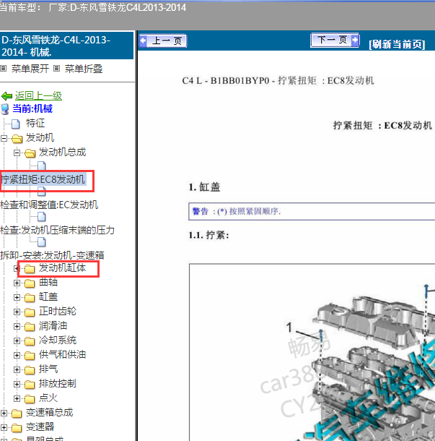
Task: Go to next page with 下一页 button
Action: click(x=335, y=40)
